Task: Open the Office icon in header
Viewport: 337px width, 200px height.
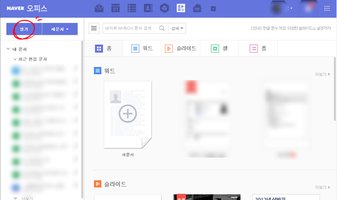Action: 181,8
